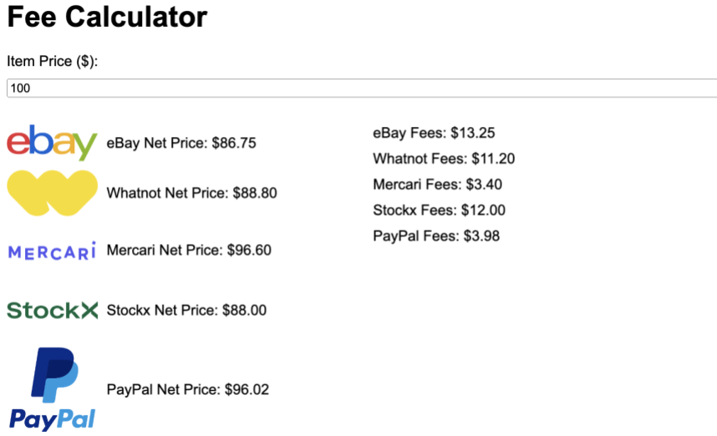Select the Stockx Net Price text

[186, 310]
